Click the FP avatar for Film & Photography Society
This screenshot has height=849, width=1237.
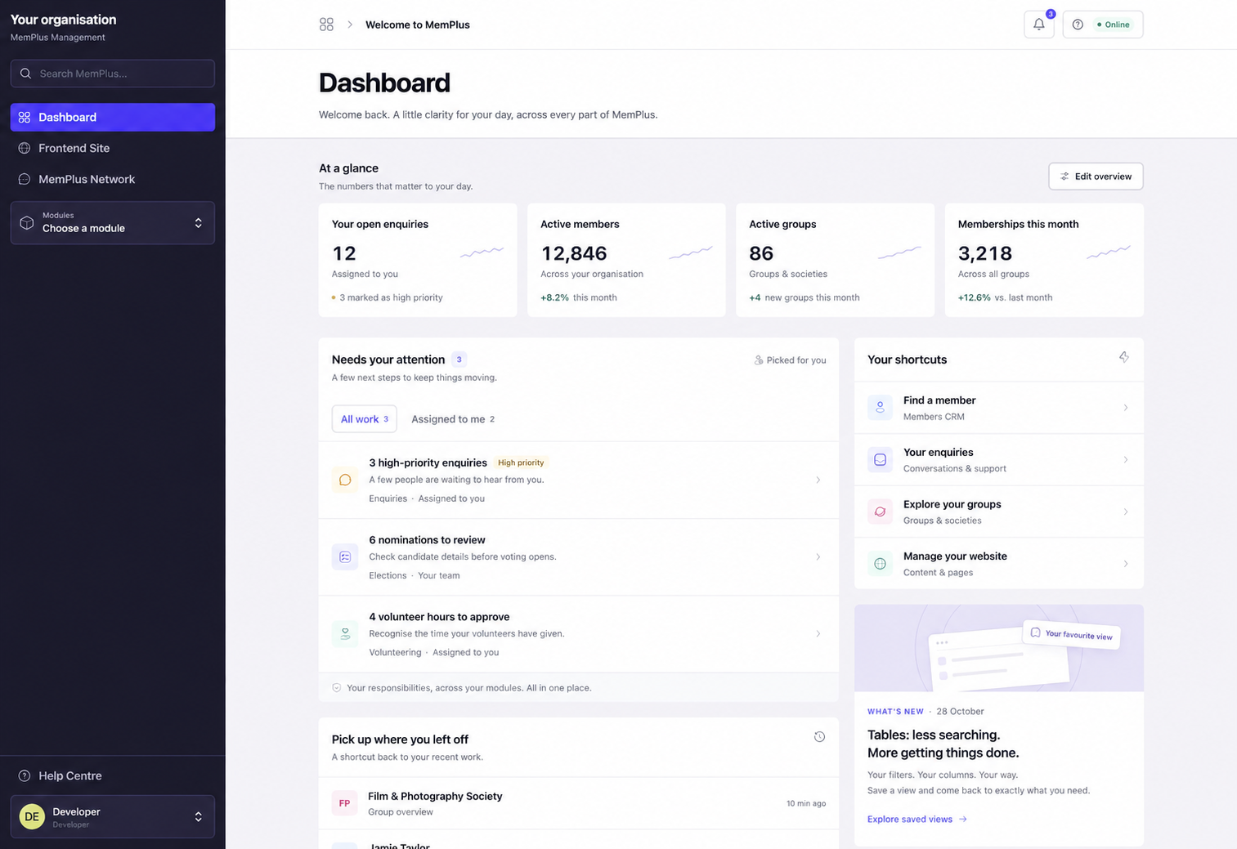[345, 803]
